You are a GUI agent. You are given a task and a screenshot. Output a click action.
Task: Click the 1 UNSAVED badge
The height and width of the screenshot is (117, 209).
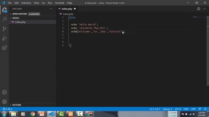(x=34, y=14)
